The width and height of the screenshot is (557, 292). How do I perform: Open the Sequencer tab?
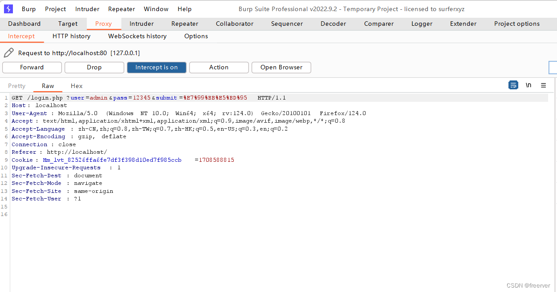point(287,24)
